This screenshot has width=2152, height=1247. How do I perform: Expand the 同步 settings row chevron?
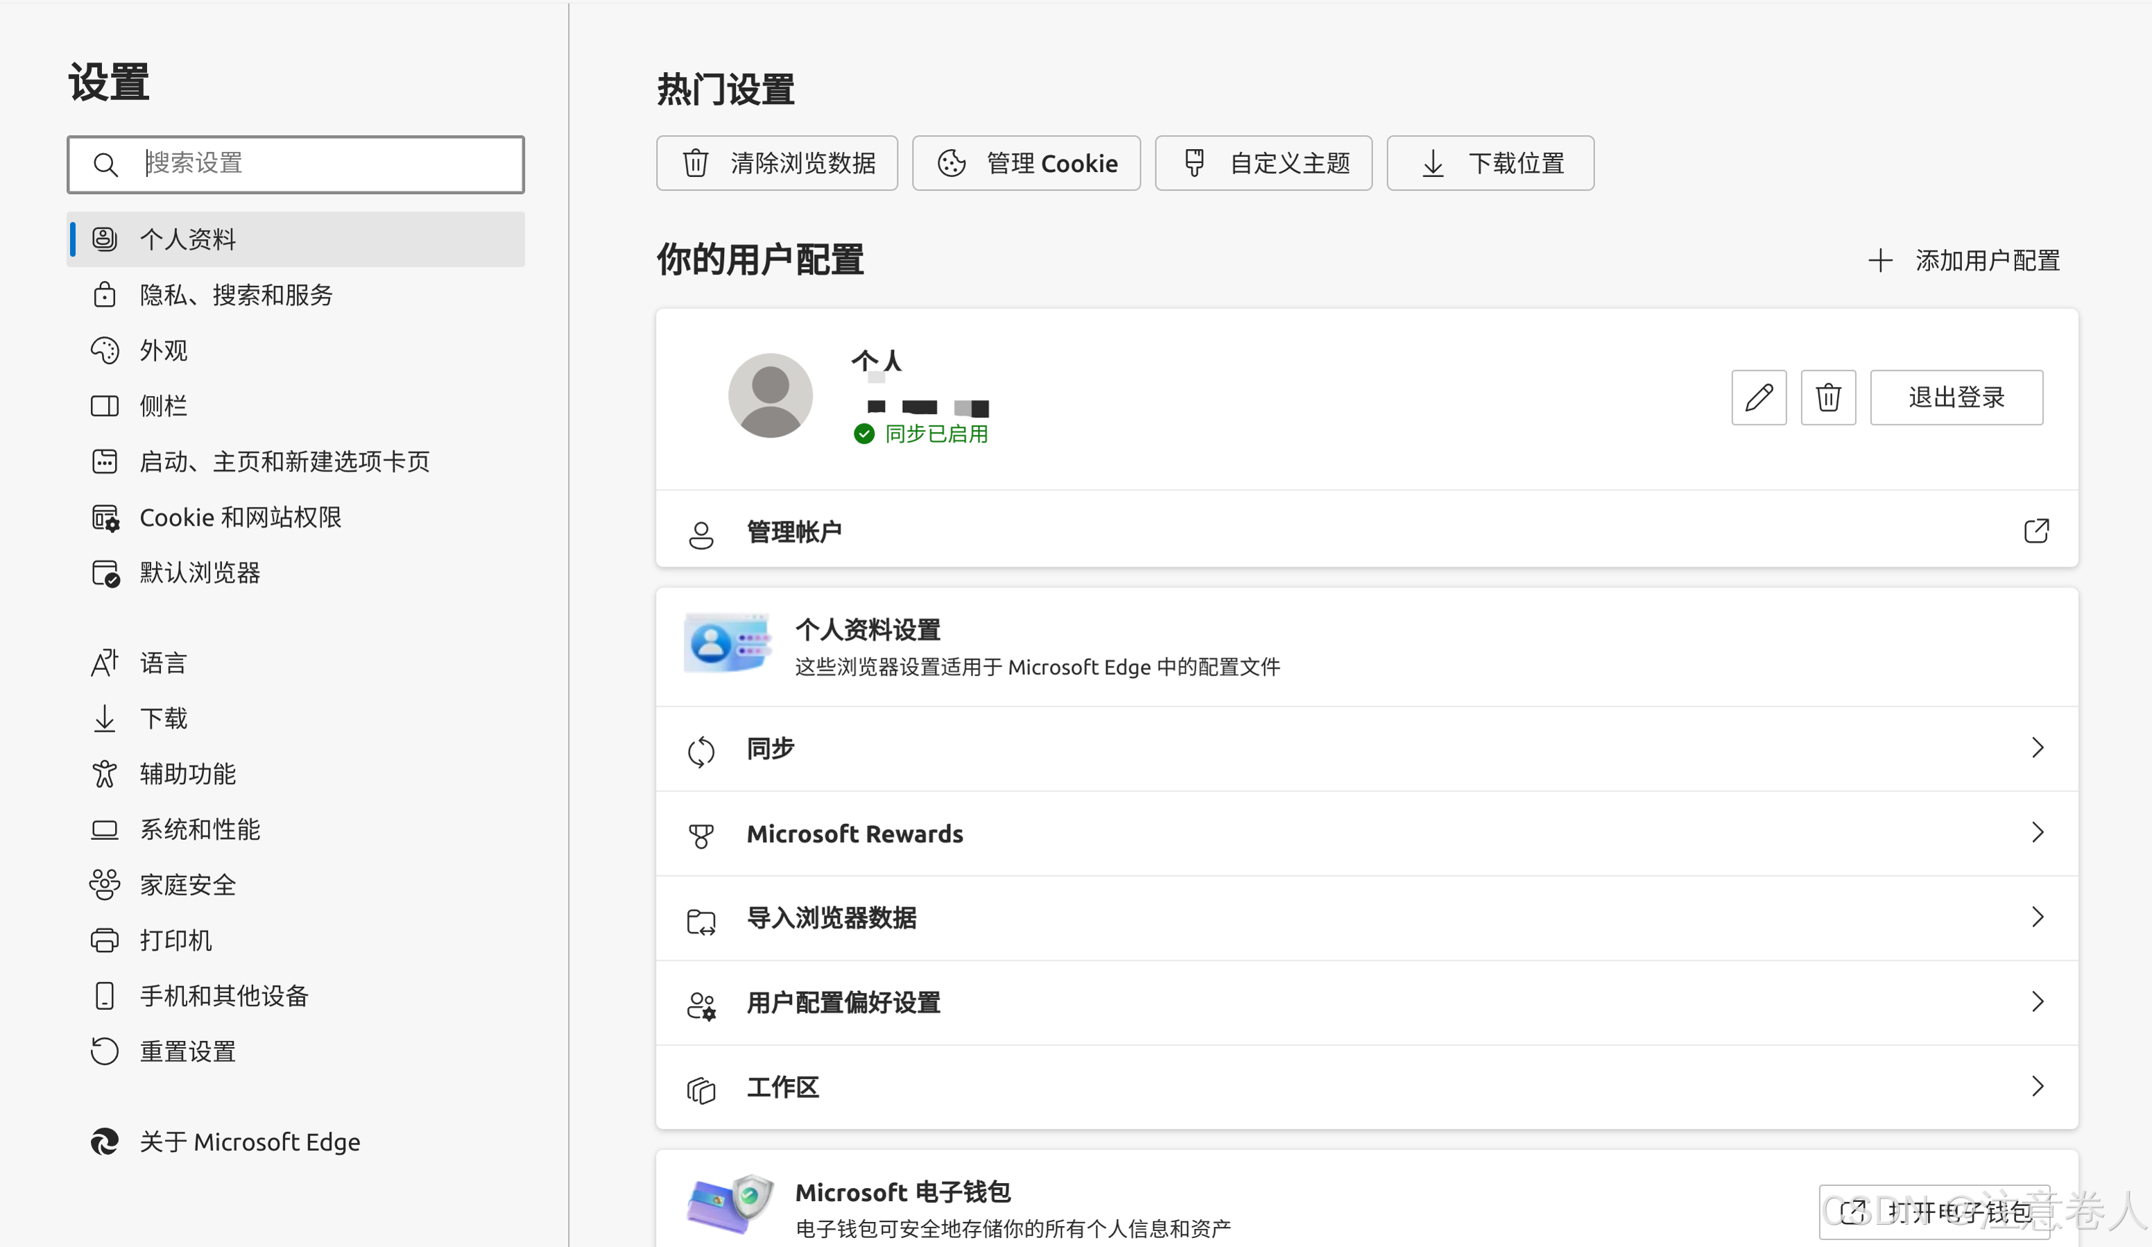tap(2037, 748)
